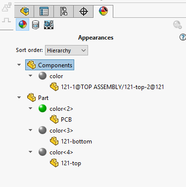Select the PCB part item
This screenshot has width=186, height=187.
tap(66, 119)
